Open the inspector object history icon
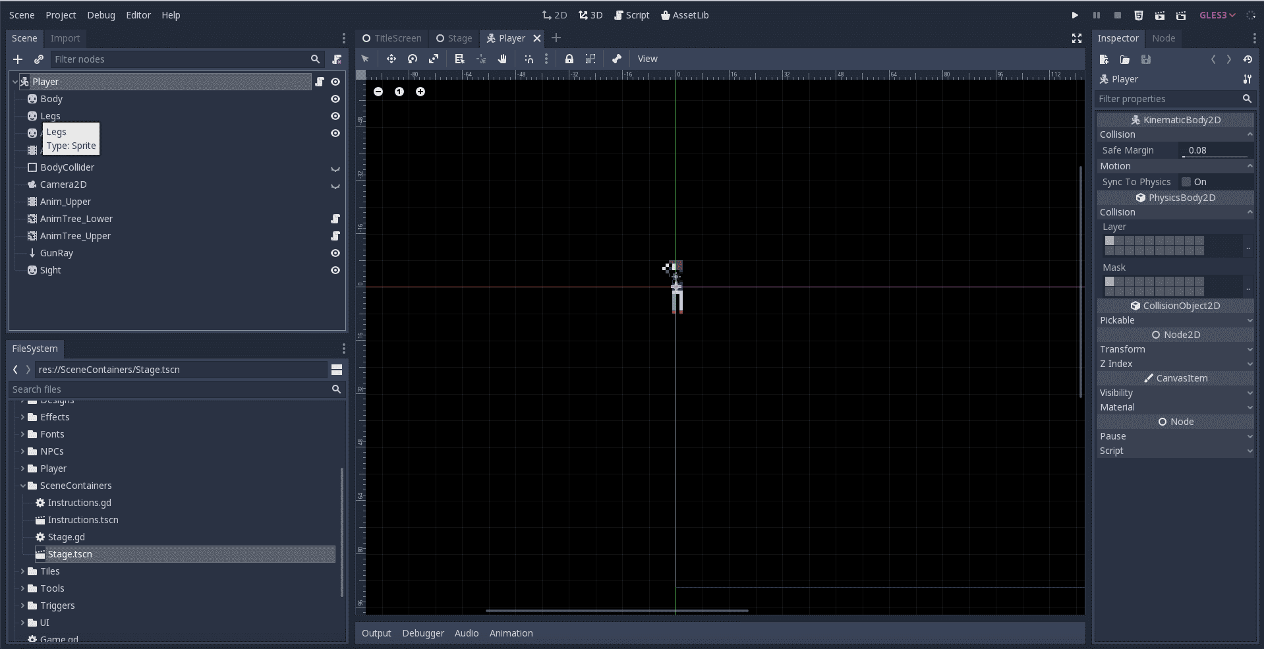The width and height of the screenshot is (1264, 649). pyautogui.click(x=1248, y=59)
